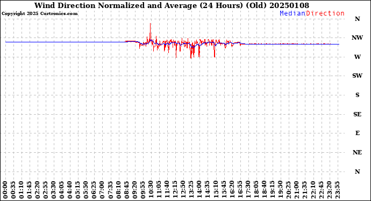
Task: Click the 08:45 time tick label
Action: tap(126, 190)
